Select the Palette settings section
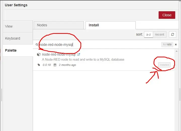Screen dimensions: 181x131 click(x=18, y=50)
